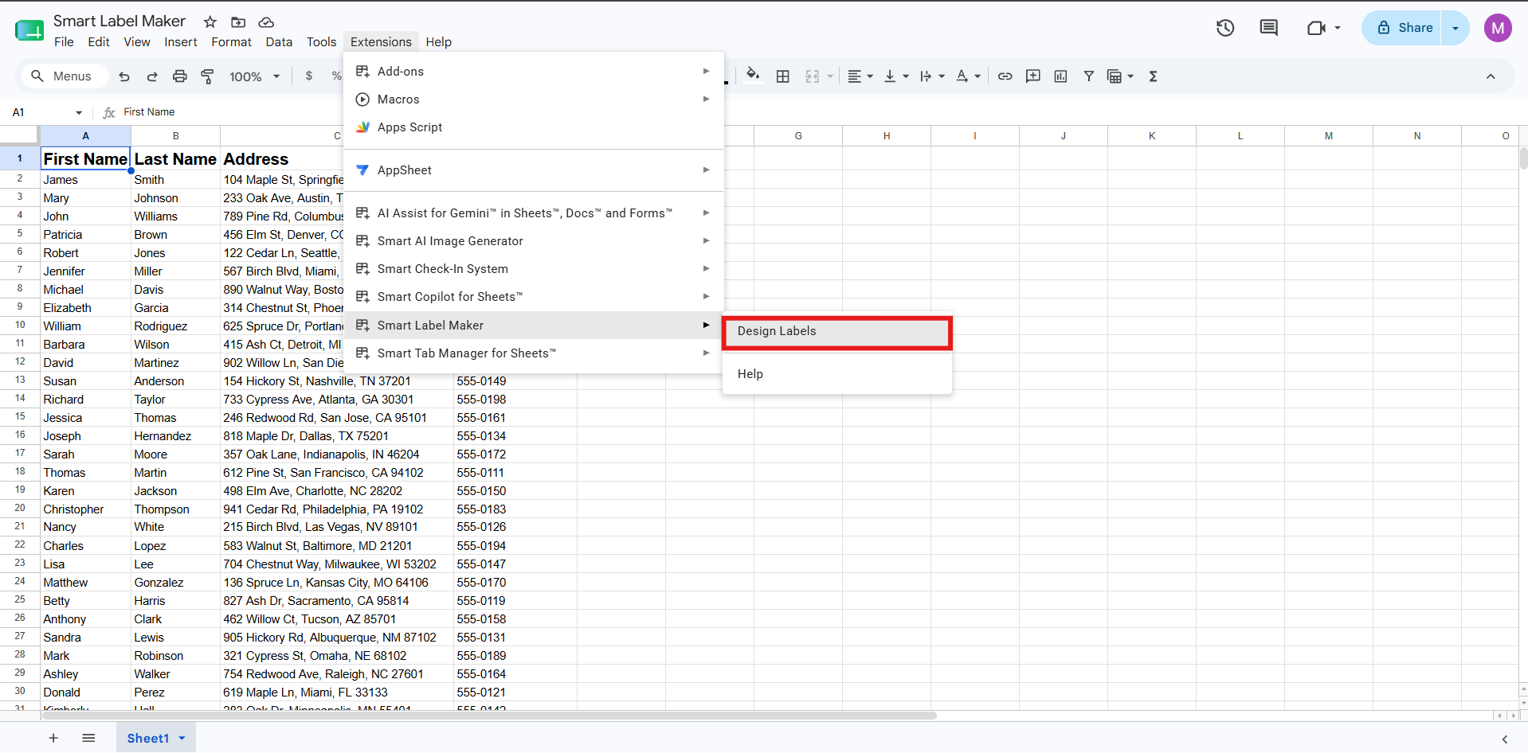Insert chart using toolbar icon
This screenshot has width=1528, height=753.
[x=1060, y=76]
